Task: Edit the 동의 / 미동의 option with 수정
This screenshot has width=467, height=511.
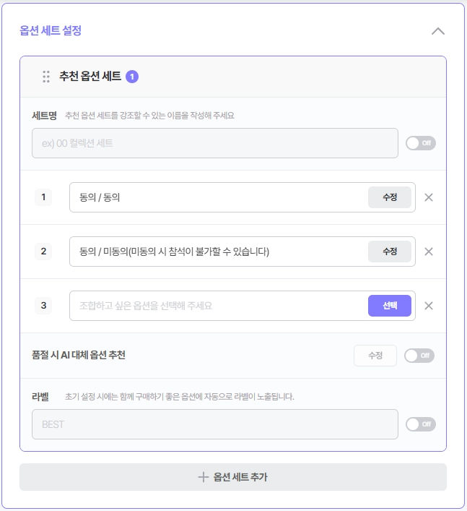Action: coord(390,252)
